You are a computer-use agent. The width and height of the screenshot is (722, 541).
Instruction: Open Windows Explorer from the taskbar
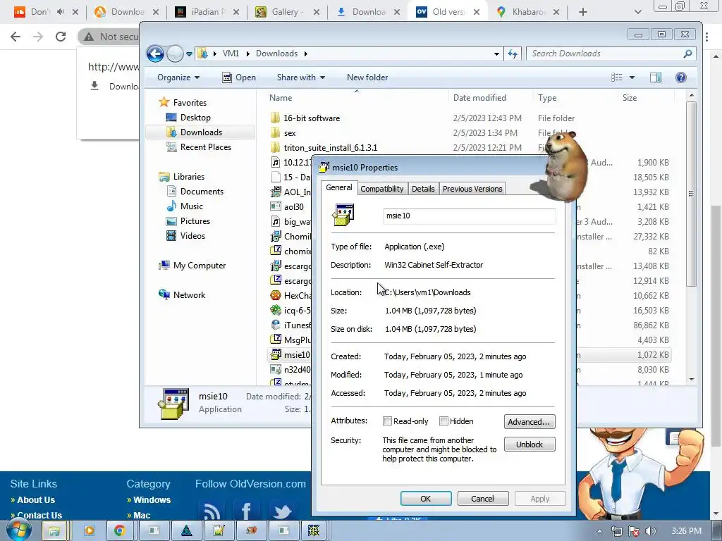pos(54,531)
